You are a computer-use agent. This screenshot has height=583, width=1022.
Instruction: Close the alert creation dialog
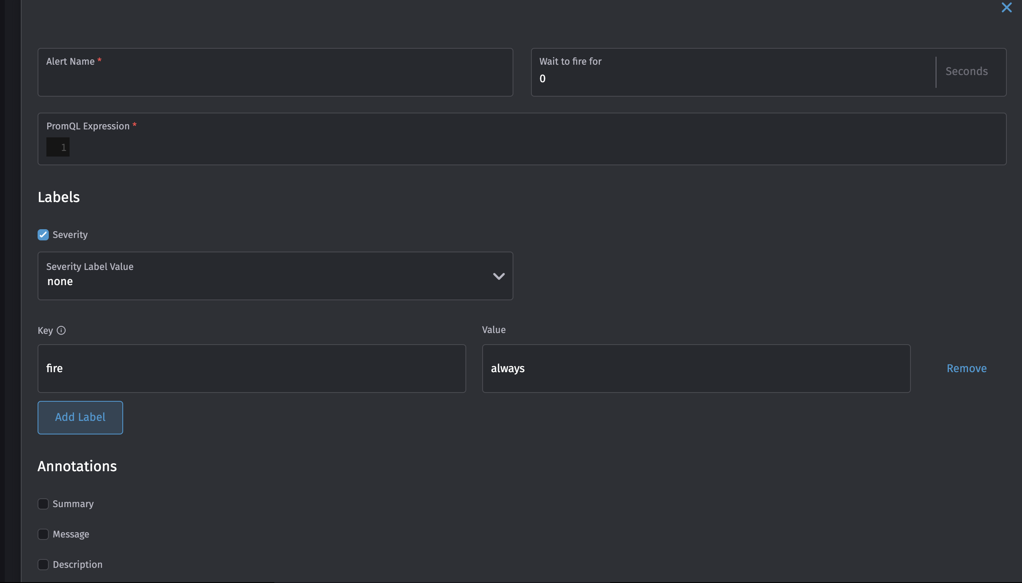[1006, 7]
